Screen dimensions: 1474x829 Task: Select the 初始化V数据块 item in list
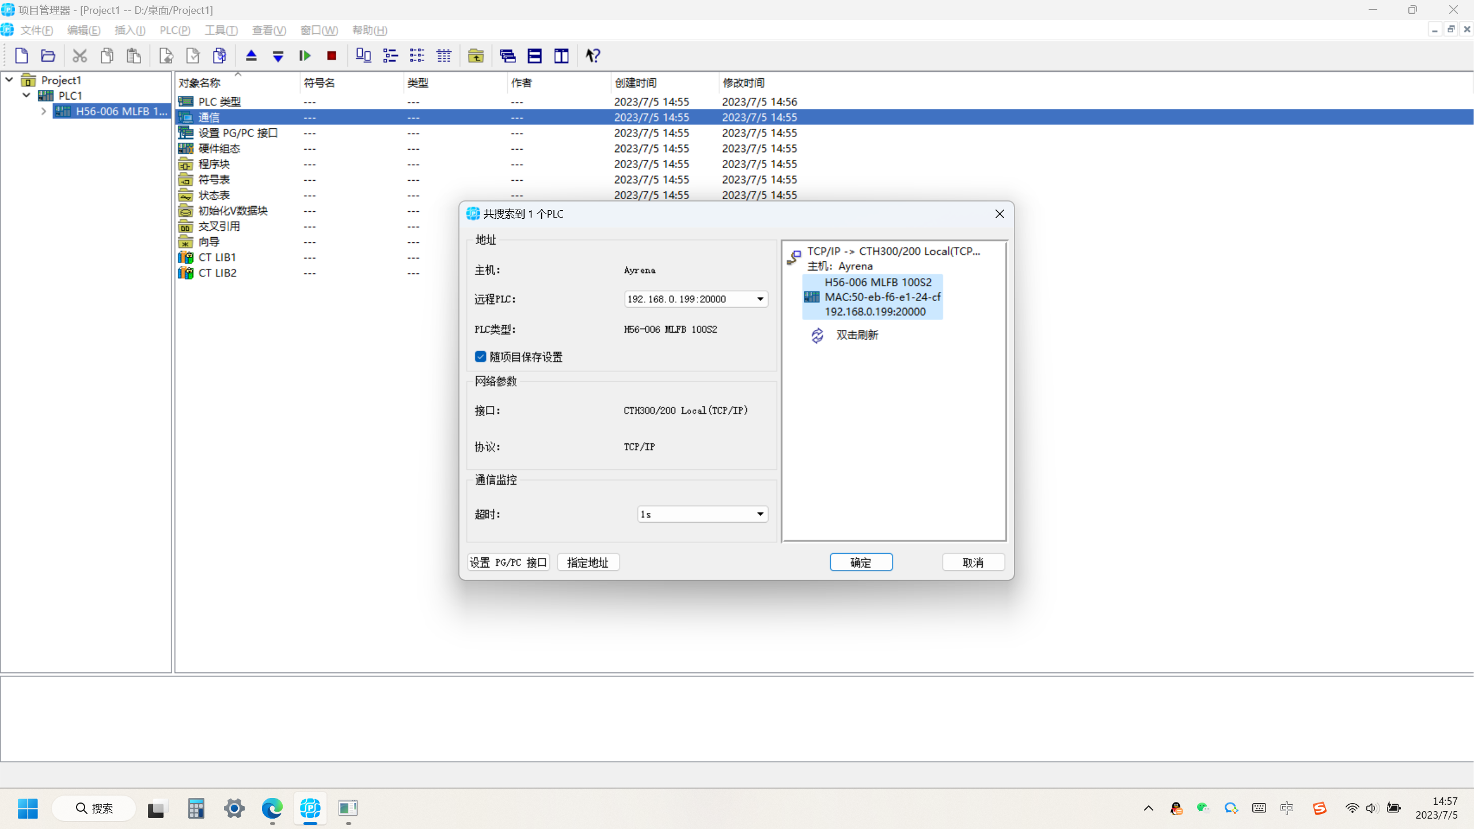(x=233, y=211)
